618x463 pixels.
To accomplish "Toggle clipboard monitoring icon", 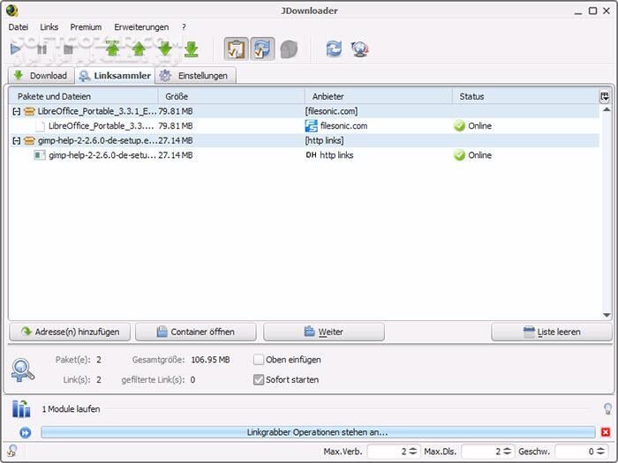I will 236,49.
